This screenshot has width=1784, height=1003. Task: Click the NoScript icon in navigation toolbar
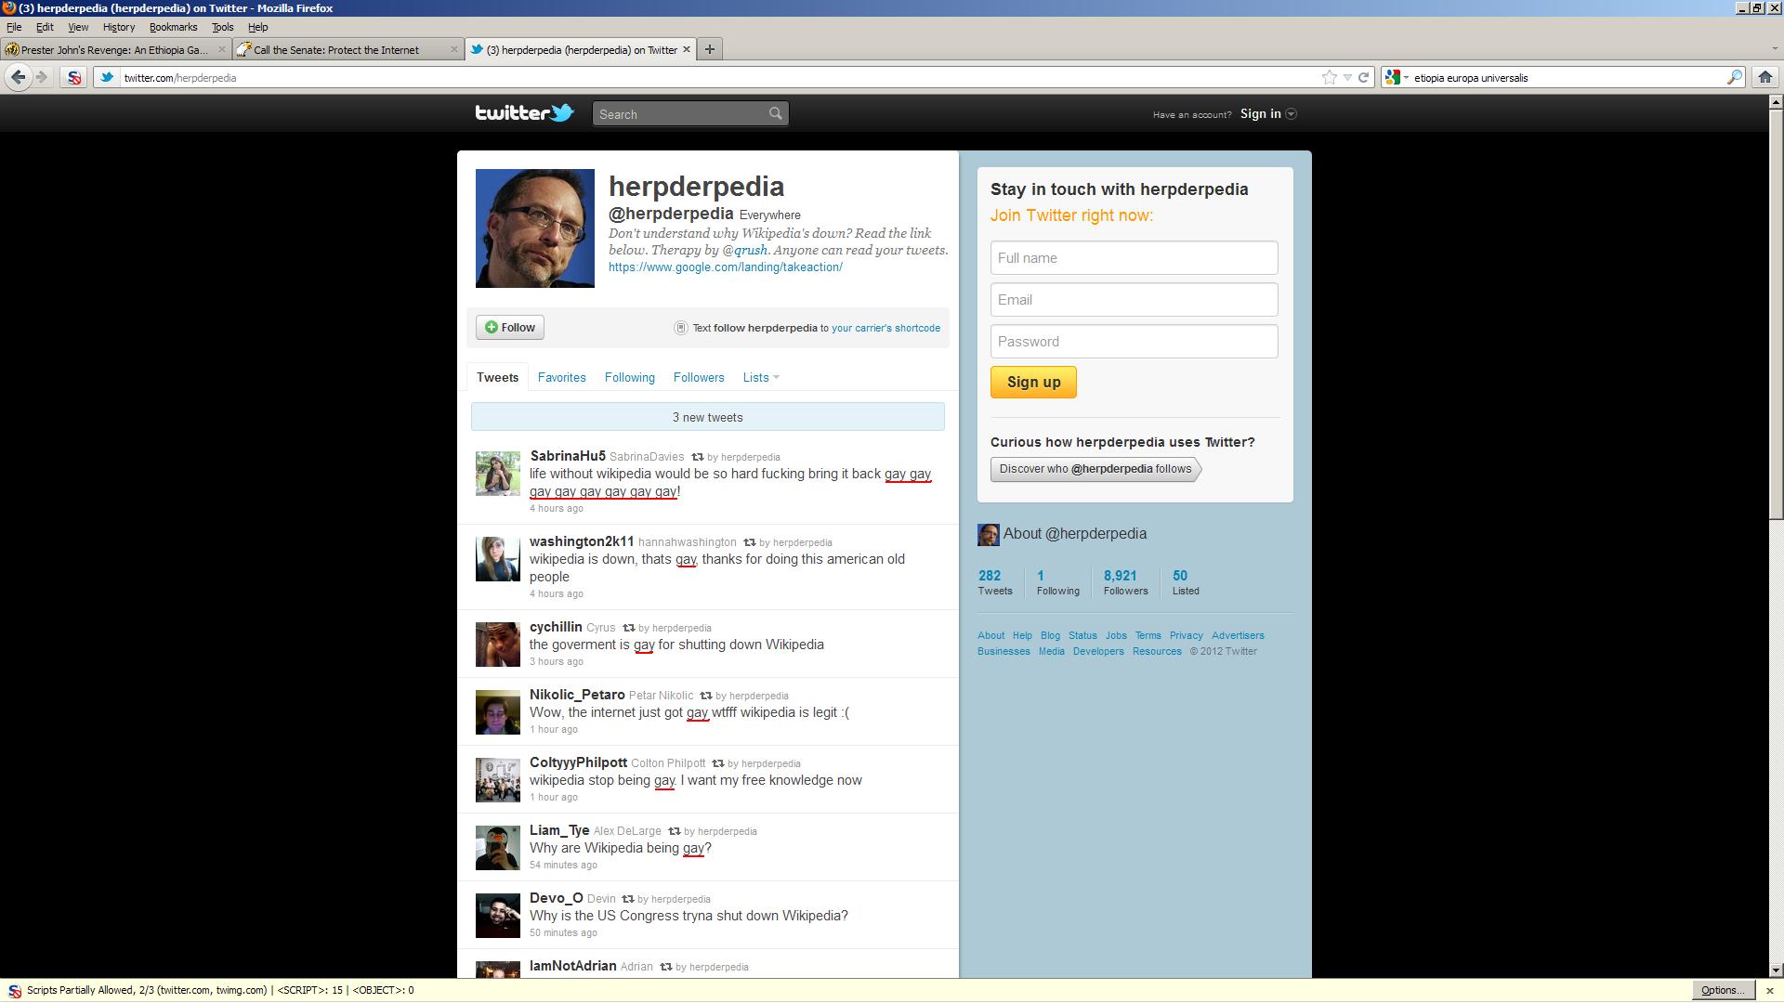pos(74,78)
